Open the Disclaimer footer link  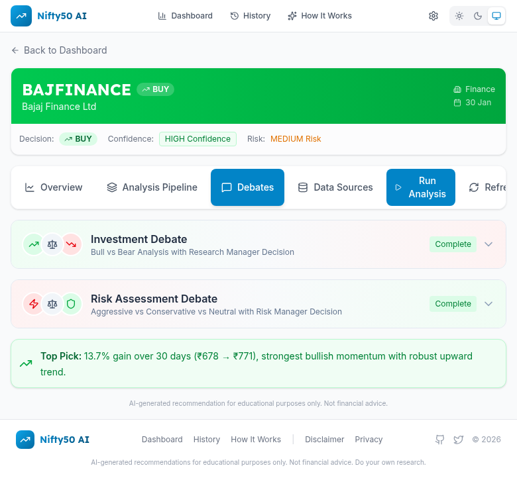point(324,440)
